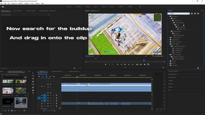
Task: Add a marker in Program monitor
Action: point(105,65)
